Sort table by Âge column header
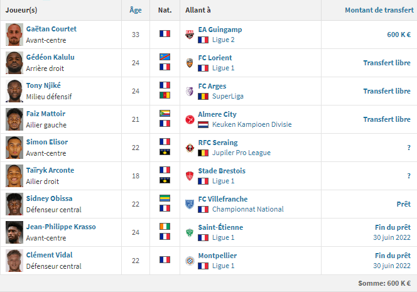Screen dimensions: 417x292 135,10
